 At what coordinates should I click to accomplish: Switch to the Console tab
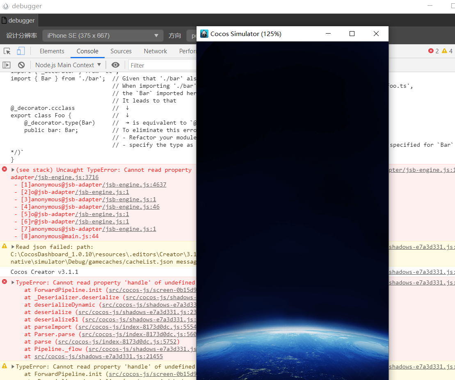87,51
